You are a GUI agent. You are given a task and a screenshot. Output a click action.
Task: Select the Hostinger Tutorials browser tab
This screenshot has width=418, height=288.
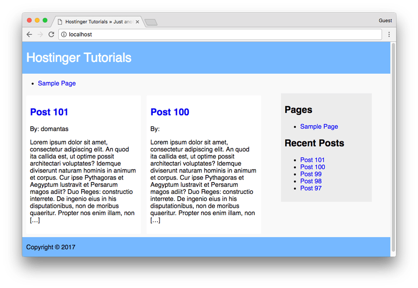[98, 21]
